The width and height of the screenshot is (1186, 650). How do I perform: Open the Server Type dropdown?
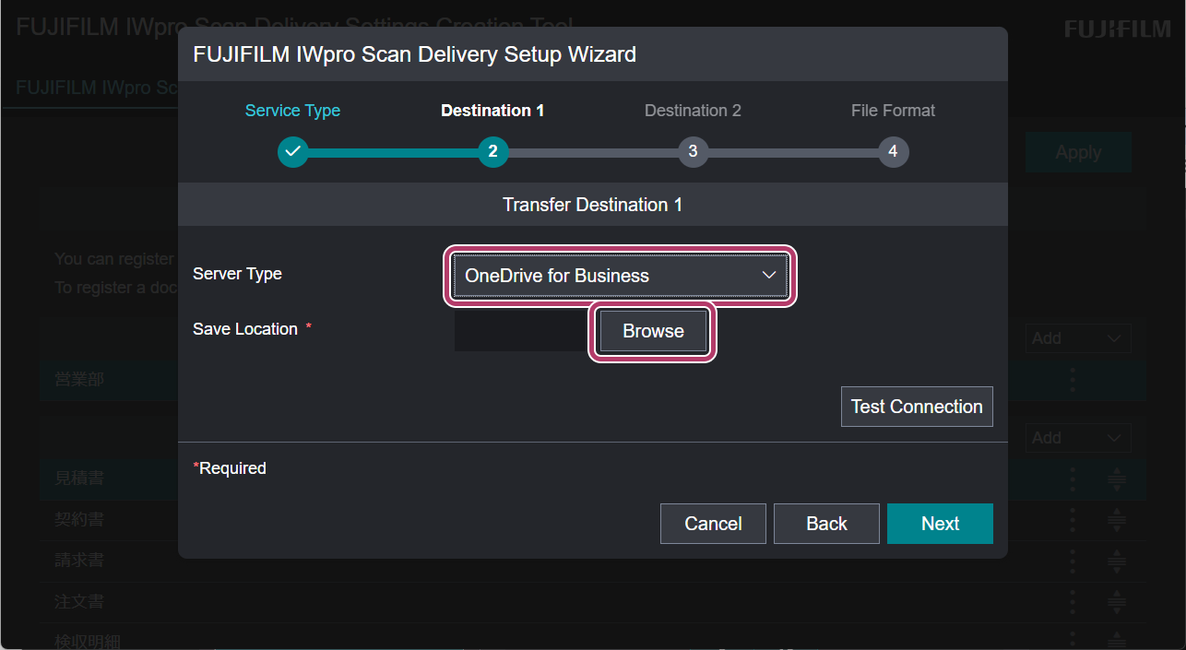(x=620, y=276)
